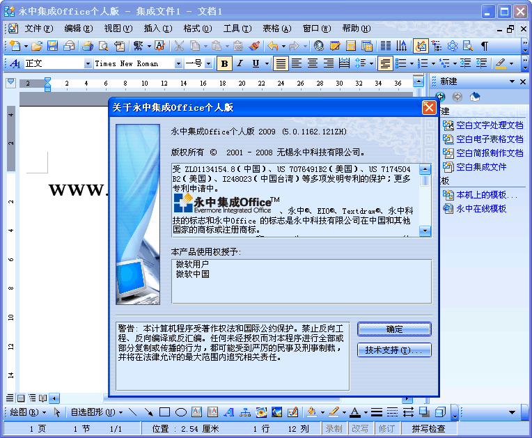The image size is (532, 438).
Task: Click the Copy icon
Action: [195, 45]
